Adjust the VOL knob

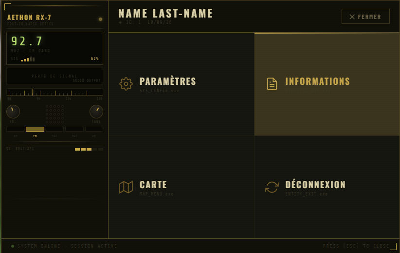13,112
